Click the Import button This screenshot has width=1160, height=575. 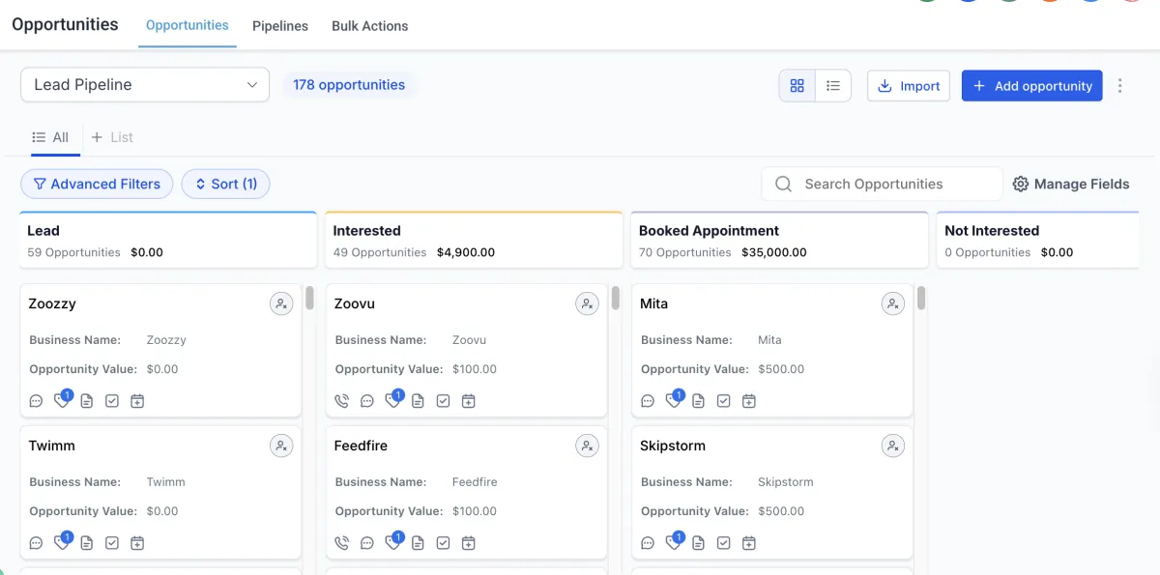(909, 86)
